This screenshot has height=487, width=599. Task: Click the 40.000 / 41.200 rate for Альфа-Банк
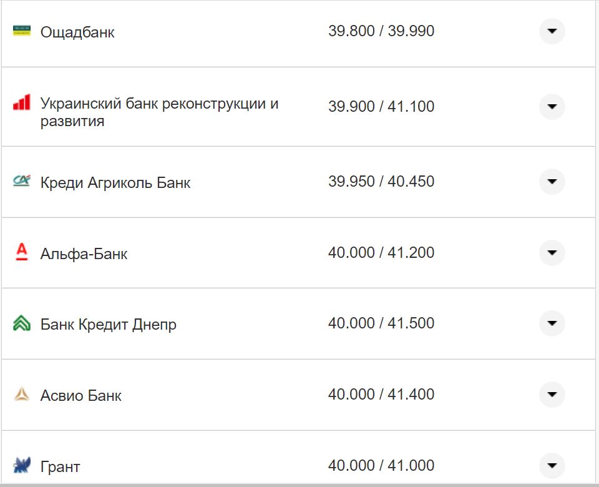tap(382, 252)
